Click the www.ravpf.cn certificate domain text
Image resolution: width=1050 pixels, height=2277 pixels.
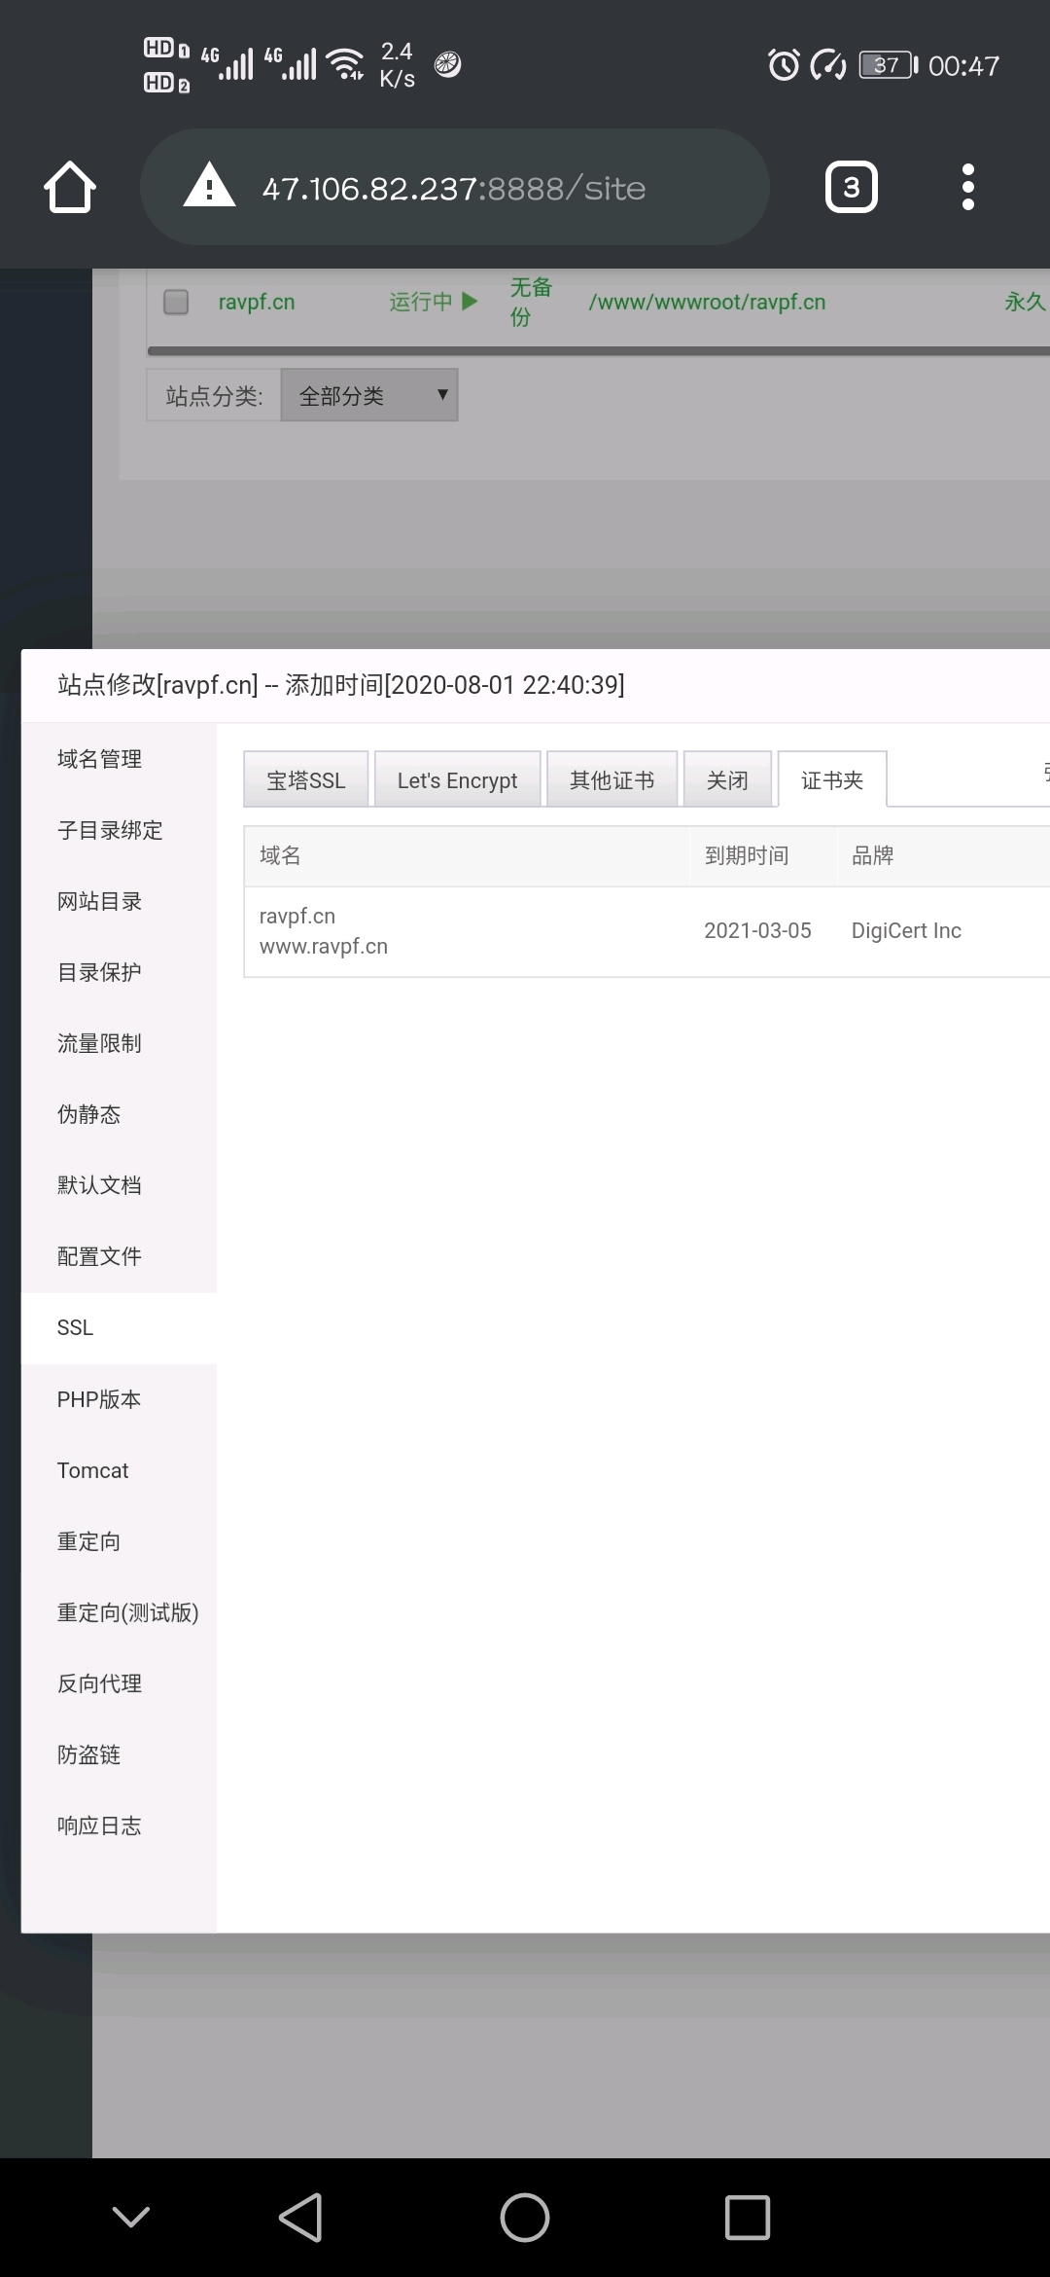tap(324, 946)
